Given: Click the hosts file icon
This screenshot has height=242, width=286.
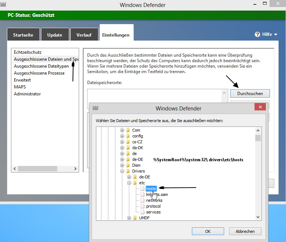Looking at the screenshot, I should 142,189.
